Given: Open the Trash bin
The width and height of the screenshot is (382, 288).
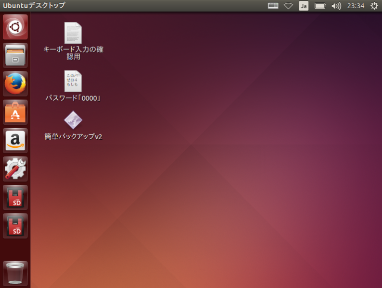Looking at the screenshot, I should tap(15, 273).
